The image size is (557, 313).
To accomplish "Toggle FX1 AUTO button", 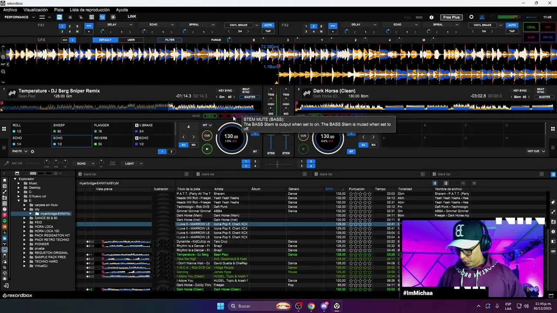I will click(268, 25).
